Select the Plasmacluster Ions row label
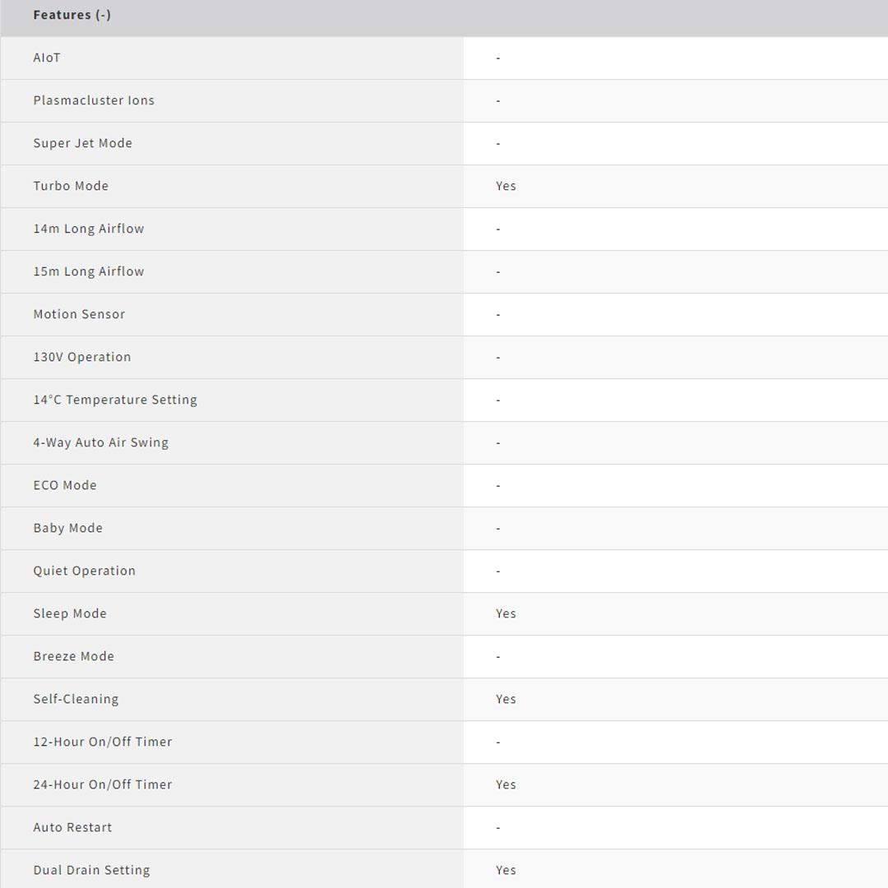The image size is (888, 888). click(94, 101)
